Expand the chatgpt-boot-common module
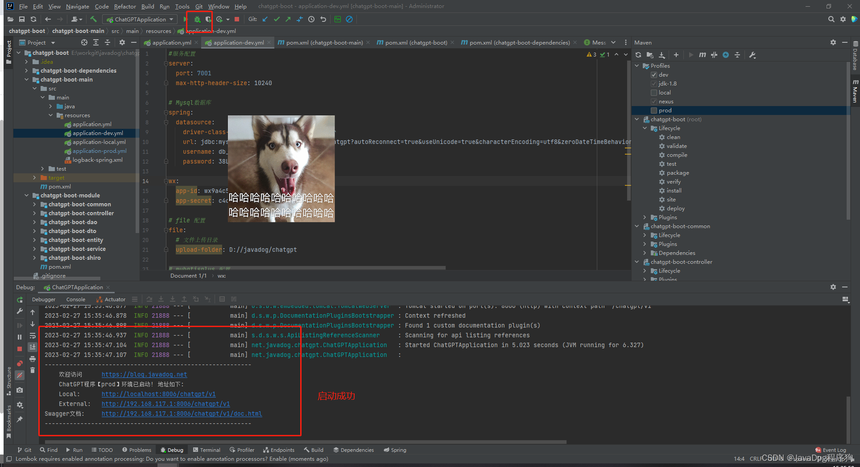The height and width of the screenshot is (467, 860). pyautogui.click(x=35, y=205)
